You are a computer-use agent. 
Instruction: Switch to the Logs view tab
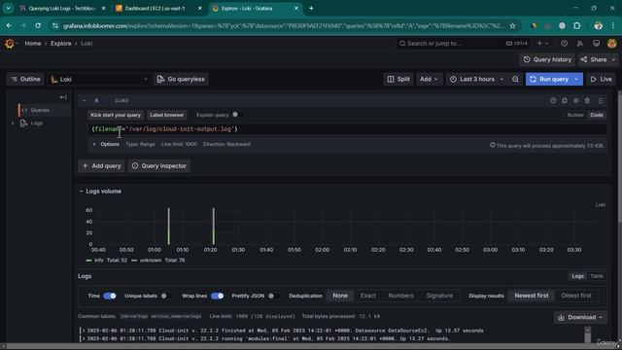click(x=577, y=276)
